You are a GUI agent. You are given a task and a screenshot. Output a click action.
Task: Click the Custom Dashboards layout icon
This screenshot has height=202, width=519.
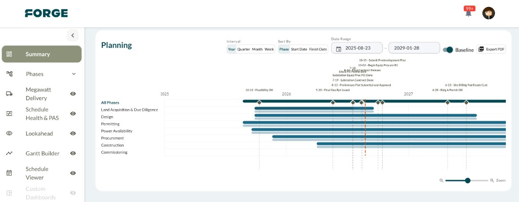click(x=9, y=193)
